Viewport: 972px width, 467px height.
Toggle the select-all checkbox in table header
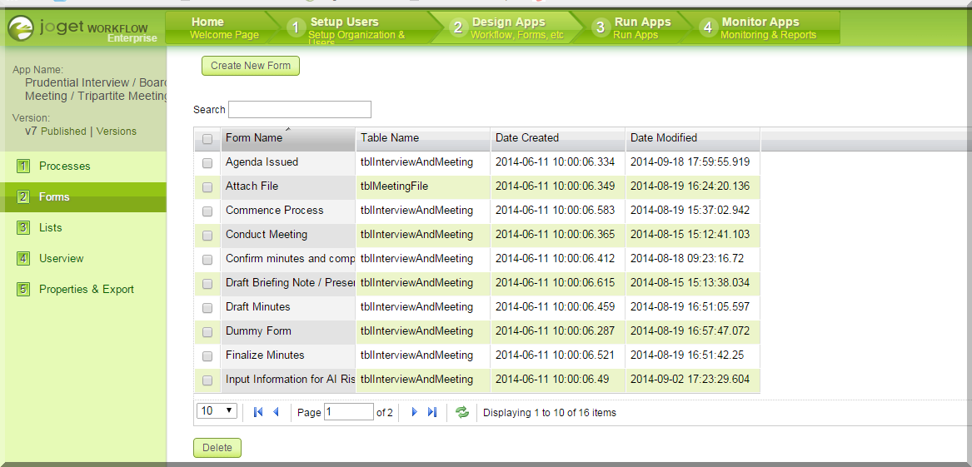coord(207,139)
